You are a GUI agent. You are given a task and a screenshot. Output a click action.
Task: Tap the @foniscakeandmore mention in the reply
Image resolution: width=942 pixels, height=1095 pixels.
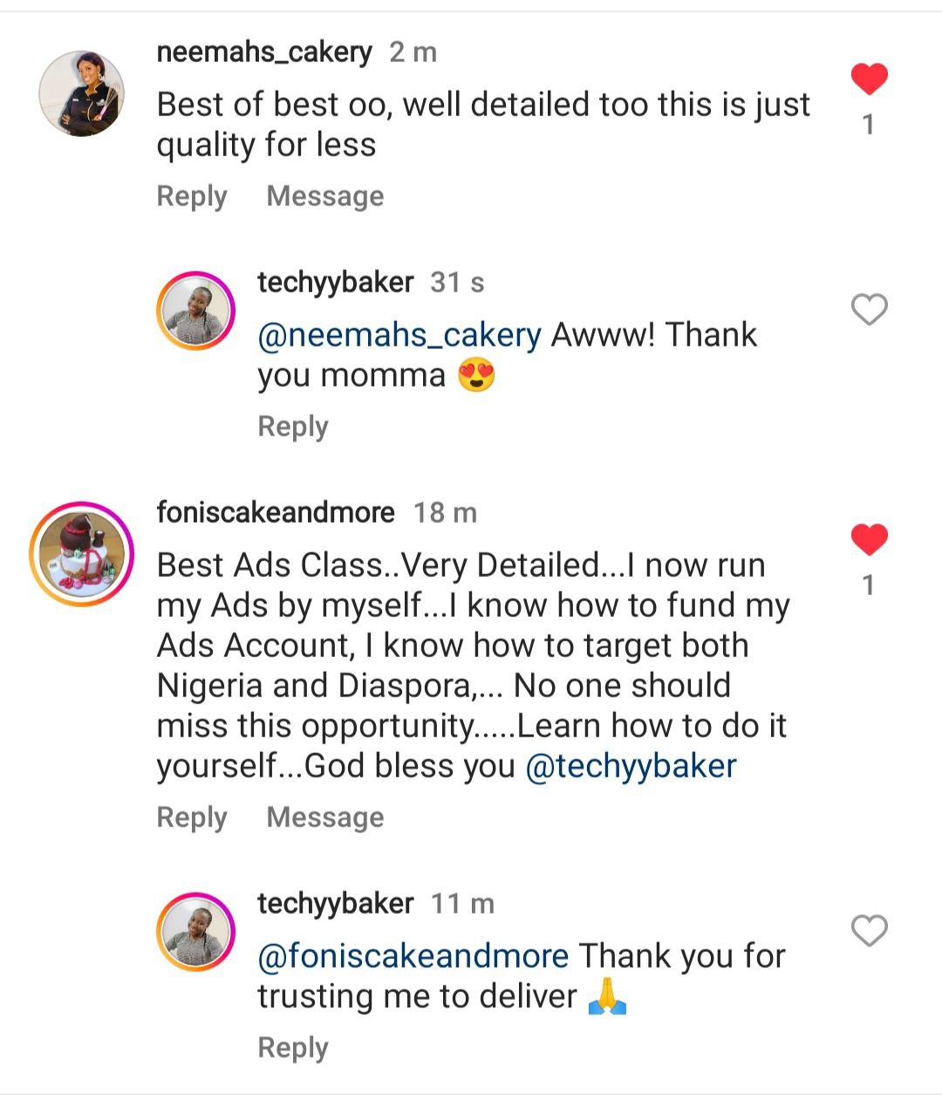pyautogui.click(x=413, y=956)
